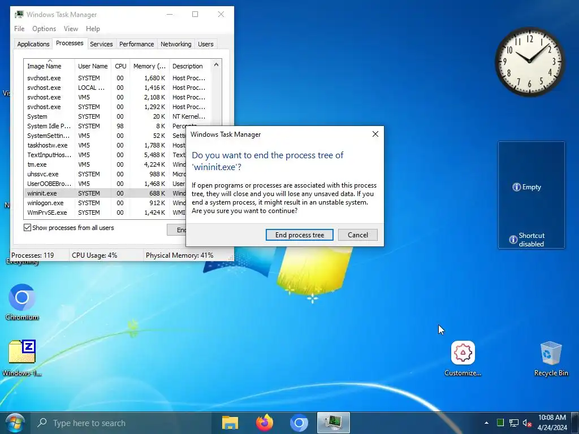
Task: Sort by Memory column header
Action: tap(149, 66)
